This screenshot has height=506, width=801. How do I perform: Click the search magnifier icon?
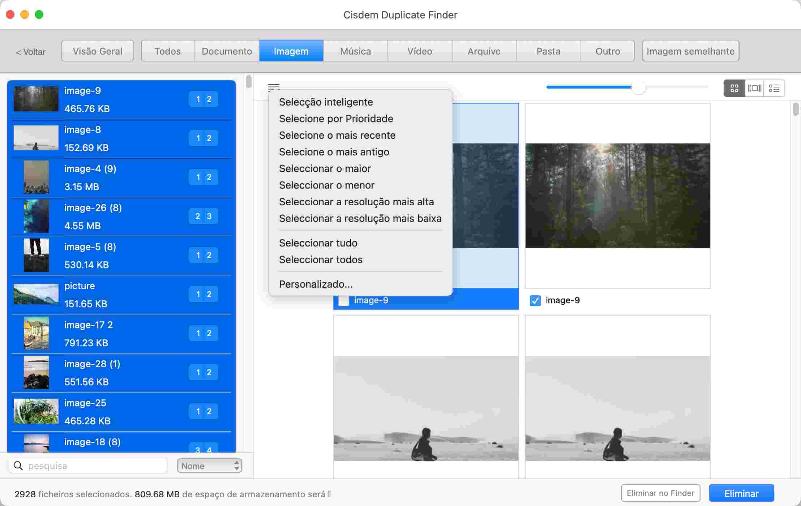click(18, 466)
